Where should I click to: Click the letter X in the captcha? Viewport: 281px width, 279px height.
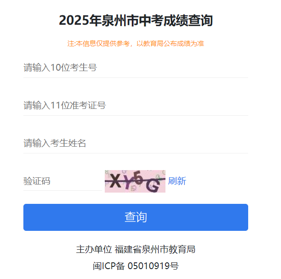tap(116, 182)
